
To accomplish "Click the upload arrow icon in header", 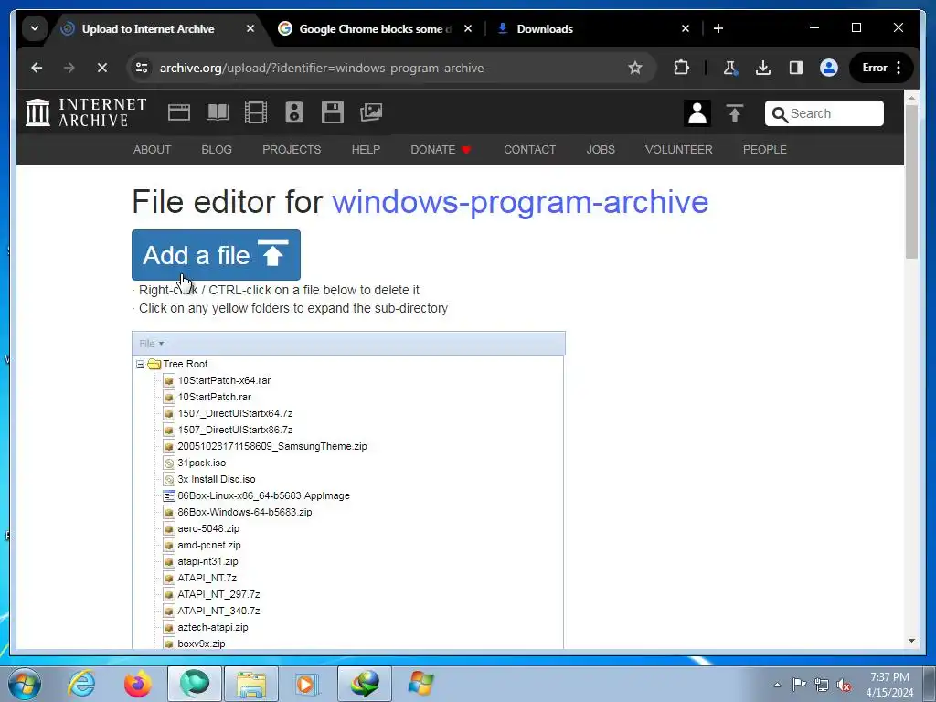I will pos(735,112).
